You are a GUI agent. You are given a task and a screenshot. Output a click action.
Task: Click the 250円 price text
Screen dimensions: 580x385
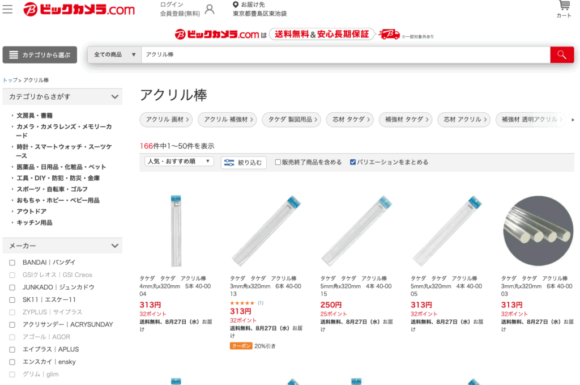click(331, 305)
